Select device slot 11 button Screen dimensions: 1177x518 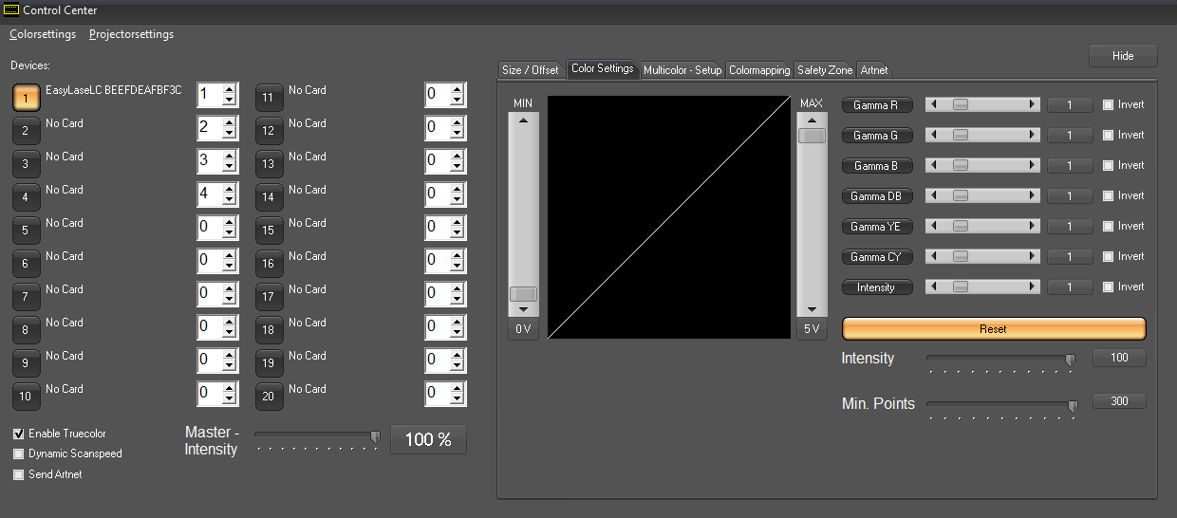pyautogui.click(x=269, y=97)
